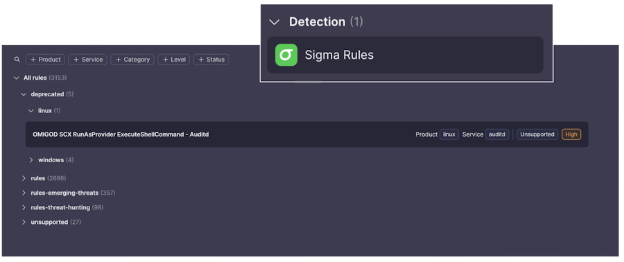Image resolution: width=624 pixels, height=262 pixels.
Task: Open the OMIGOD SCX RunAsProvider rule
Action: (x=307, y=134)
